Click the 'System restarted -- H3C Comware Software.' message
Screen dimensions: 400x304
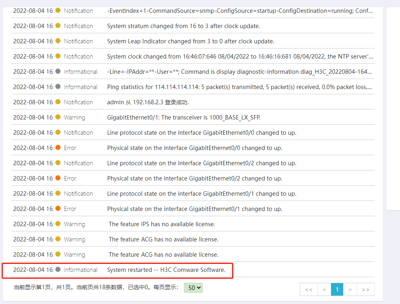(166, 270)
